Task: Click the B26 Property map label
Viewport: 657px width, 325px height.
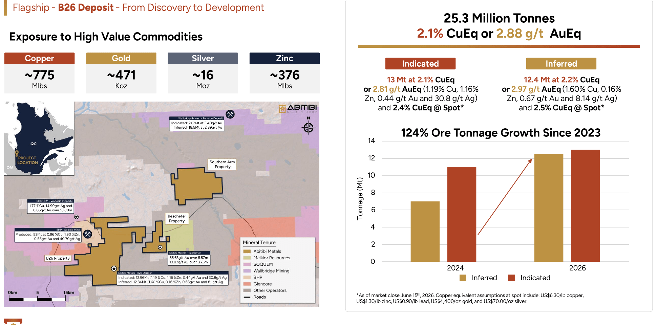Action: [x=58, y=258]
